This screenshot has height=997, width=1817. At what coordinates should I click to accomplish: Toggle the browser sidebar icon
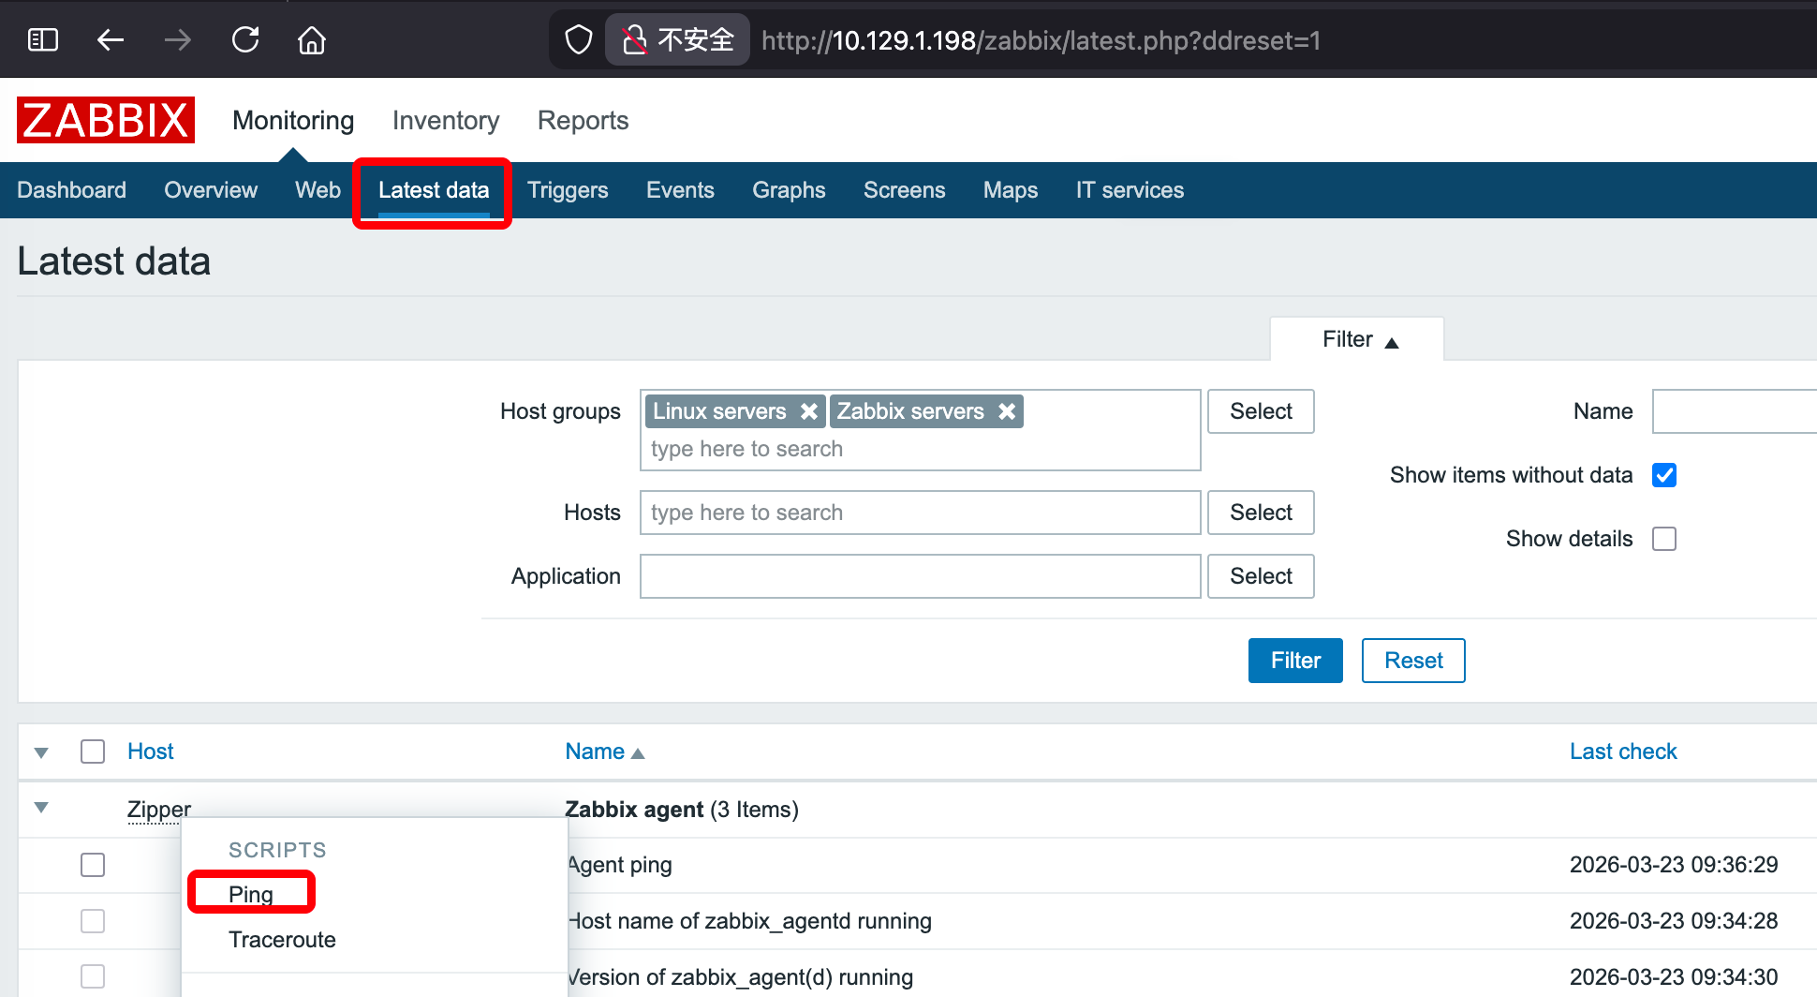[43, 40]
